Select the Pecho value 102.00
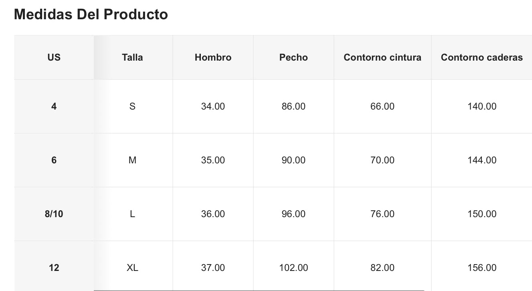 [293, 268]
